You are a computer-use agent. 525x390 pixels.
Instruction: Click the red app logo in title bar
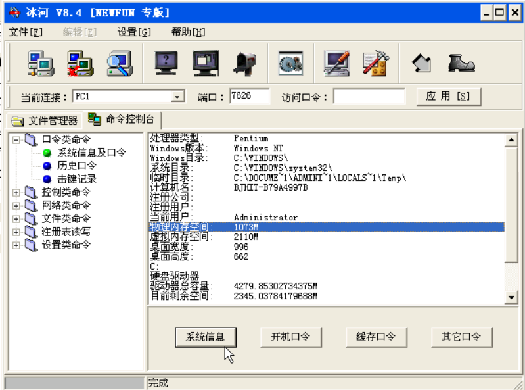(x=14, y=12)
